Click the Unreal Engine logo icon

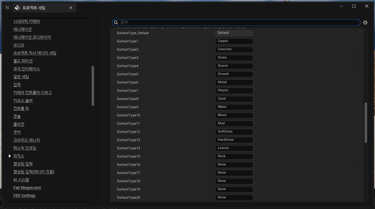tap(7, 8)
